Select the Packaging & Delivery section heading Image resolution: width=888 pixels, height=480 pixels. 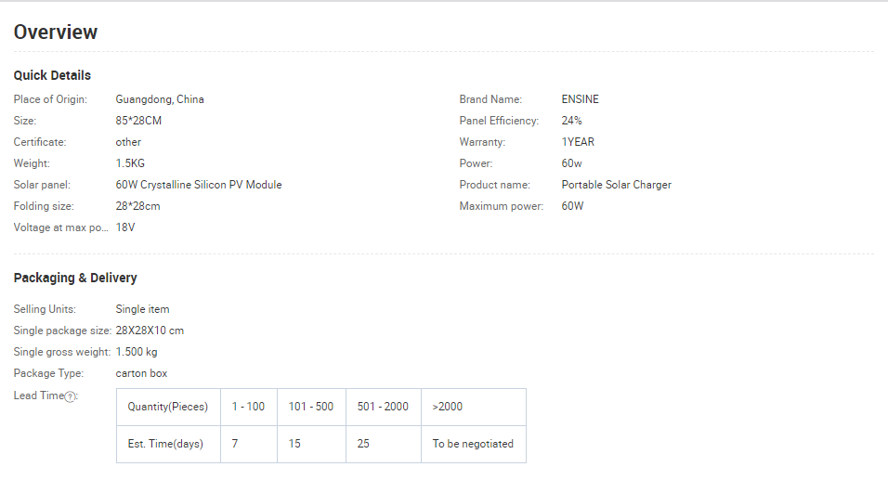[75, 278]
